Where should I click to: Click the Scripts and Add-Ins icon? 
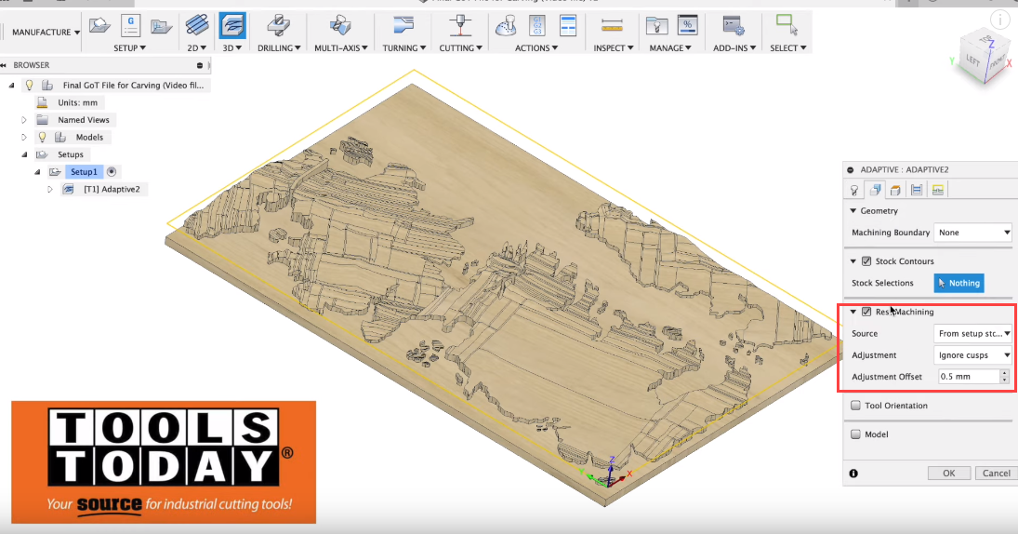pos(734,26)
